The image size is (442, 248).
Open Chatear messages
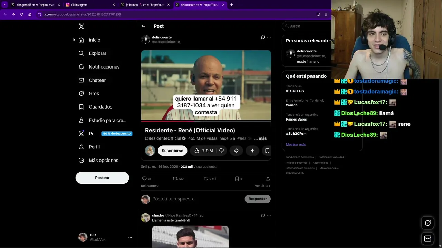point(92,80)
